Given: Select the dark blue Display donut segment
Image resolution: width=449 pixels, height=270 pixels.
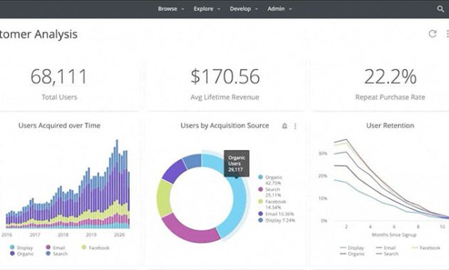Looking at the screenshot, I should pos(192,161).
